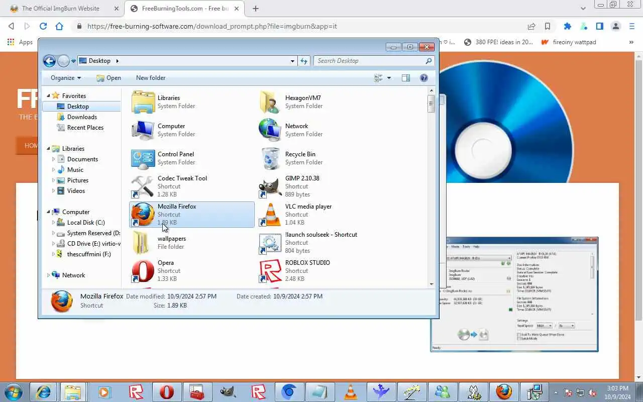Open Explorer help
The height and width of the screenshot is (402, 643).
coord(423,78)
